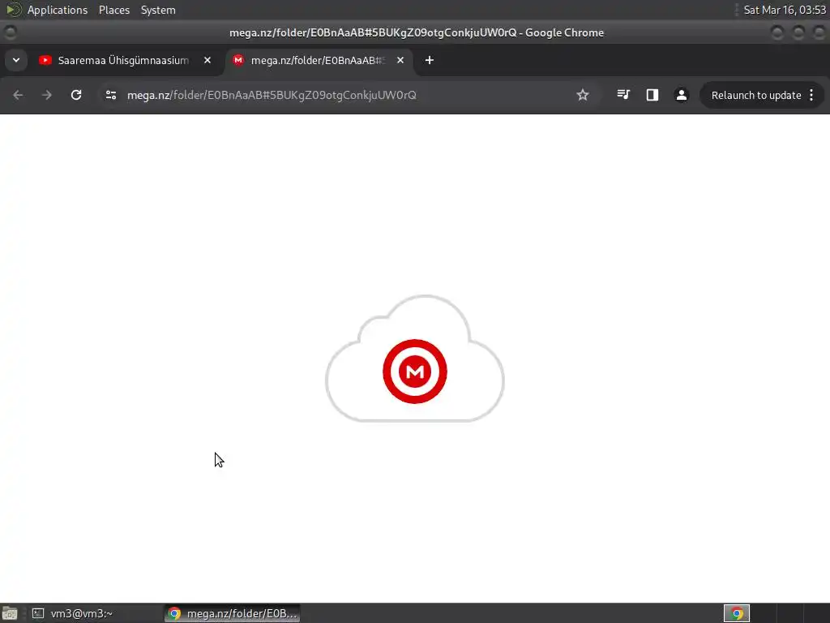This screenshot has width=830, height=623.
Task: Click the Chrome icon in workspace switcher
Action: tap(737, 613)
